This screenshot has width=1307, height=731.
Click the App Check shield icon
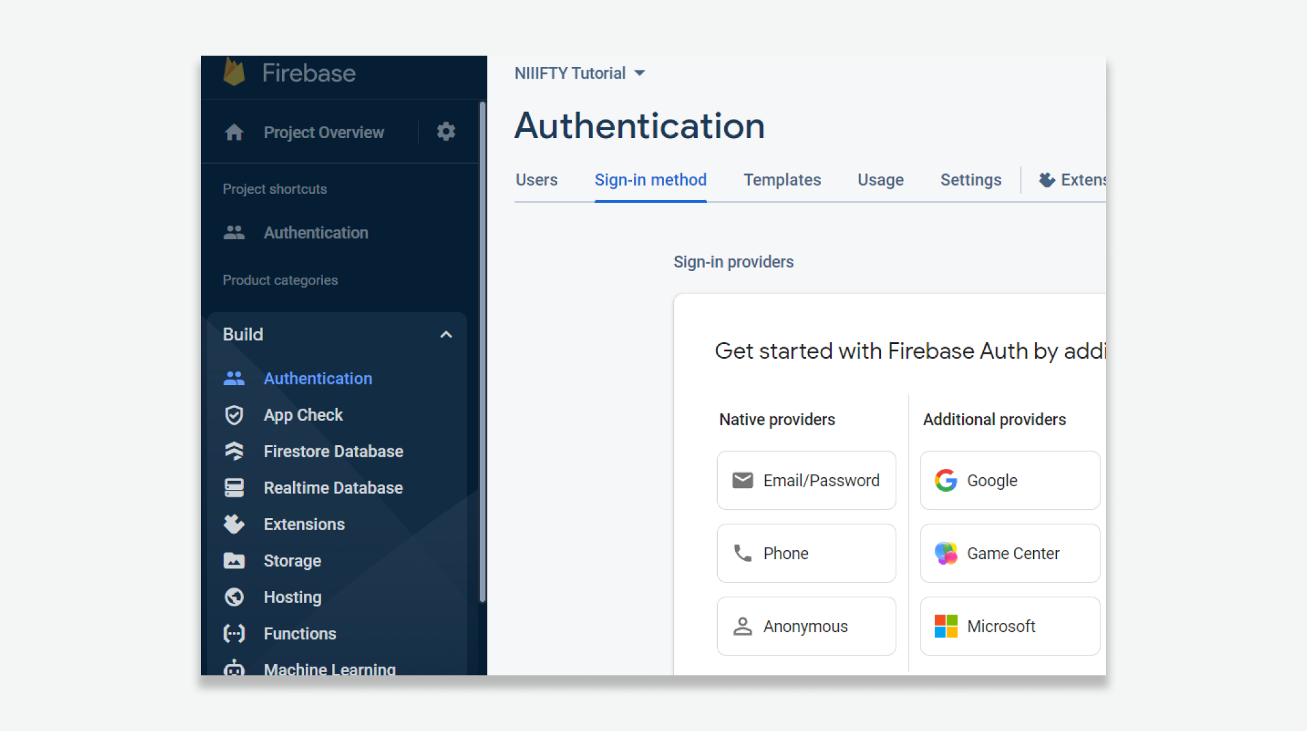[234, 415]
